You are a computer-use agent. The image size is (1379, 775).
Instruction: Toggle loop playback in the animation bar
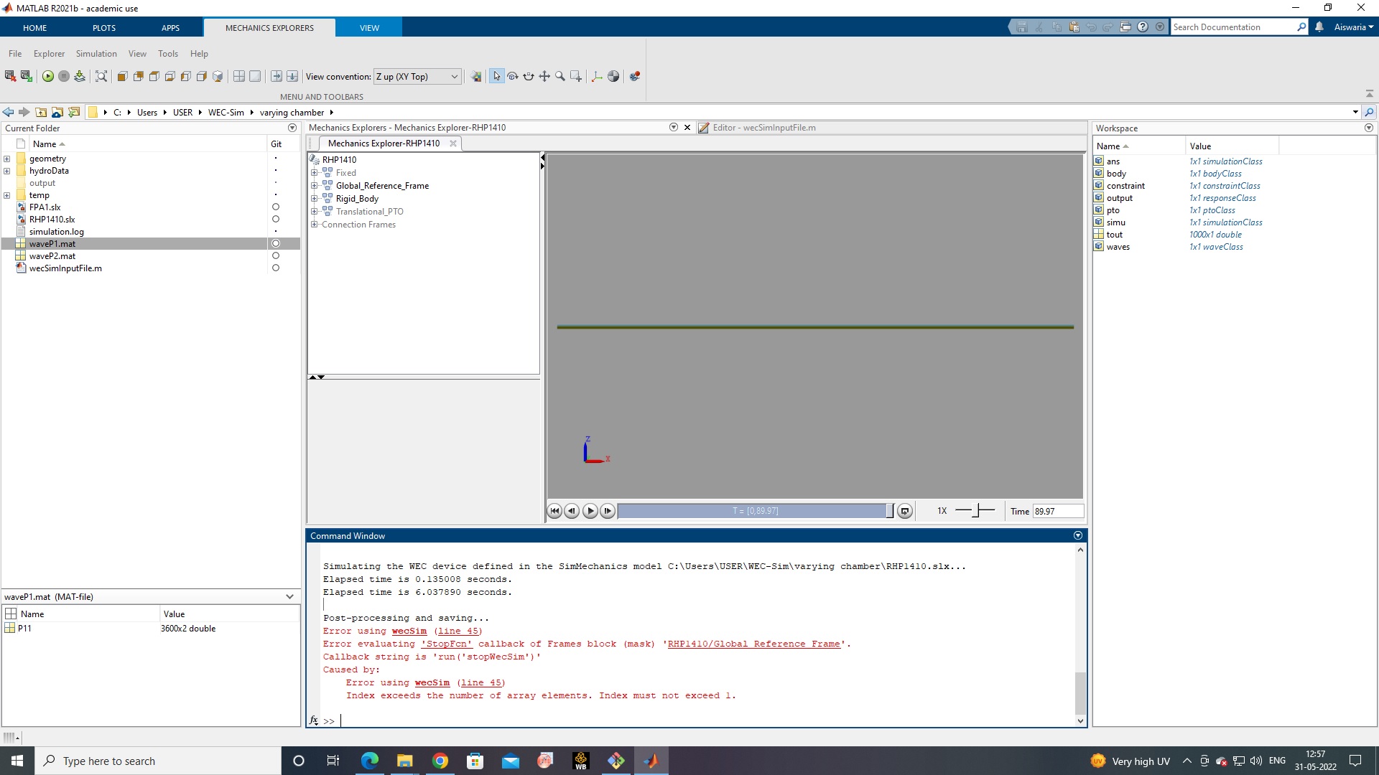[905, 511]
